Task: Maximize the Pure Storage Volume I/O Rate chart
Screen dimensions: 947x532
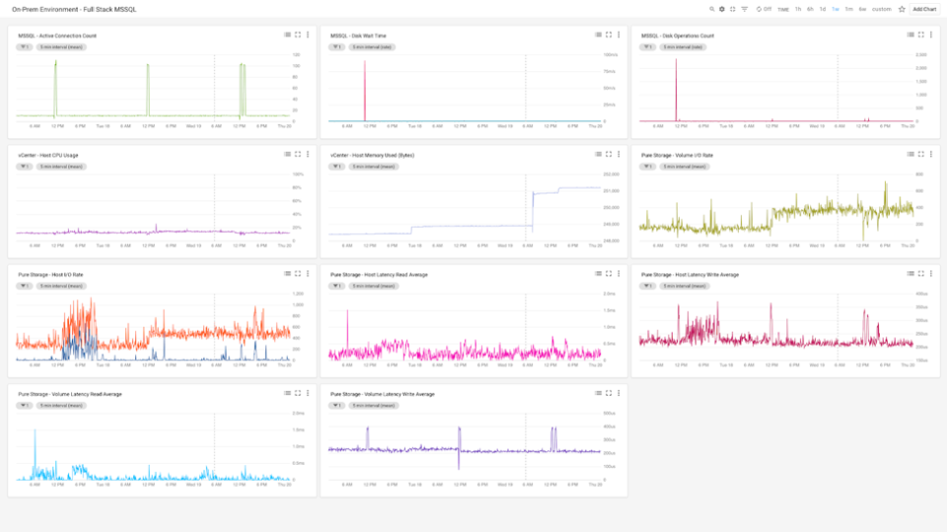Action: [x=921, y=155]
